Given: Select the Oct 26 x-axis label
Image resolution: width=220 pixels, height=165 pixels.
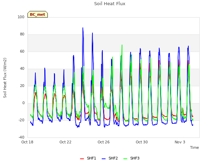Looking at the screenshot, I should (103, 142).
